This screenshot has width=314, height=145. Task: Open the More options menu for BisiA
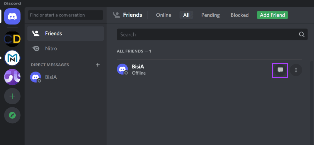pyautogui.click(x=296, y=70)
